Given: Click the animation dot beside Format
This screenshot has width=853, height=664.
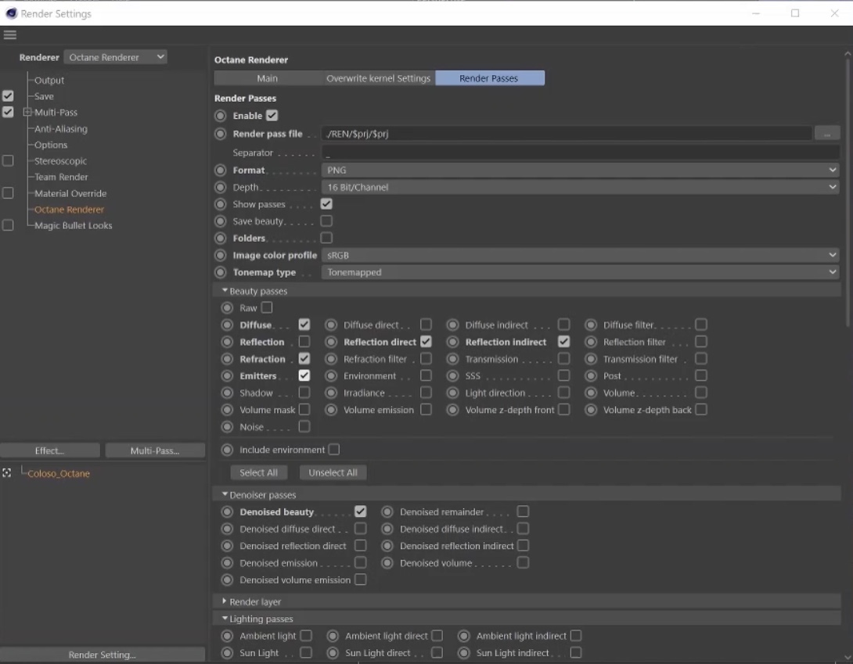Looking at the screenshot, I should pos(221,170).
